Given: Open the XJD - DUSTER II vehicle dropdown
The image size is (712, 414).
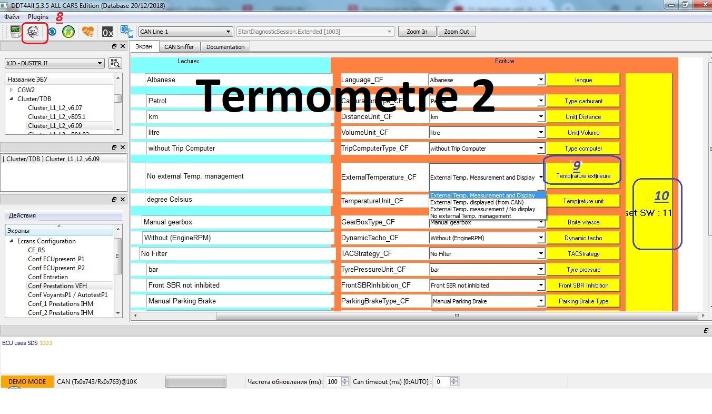Looking at the screenshot, I should point(54,63).
